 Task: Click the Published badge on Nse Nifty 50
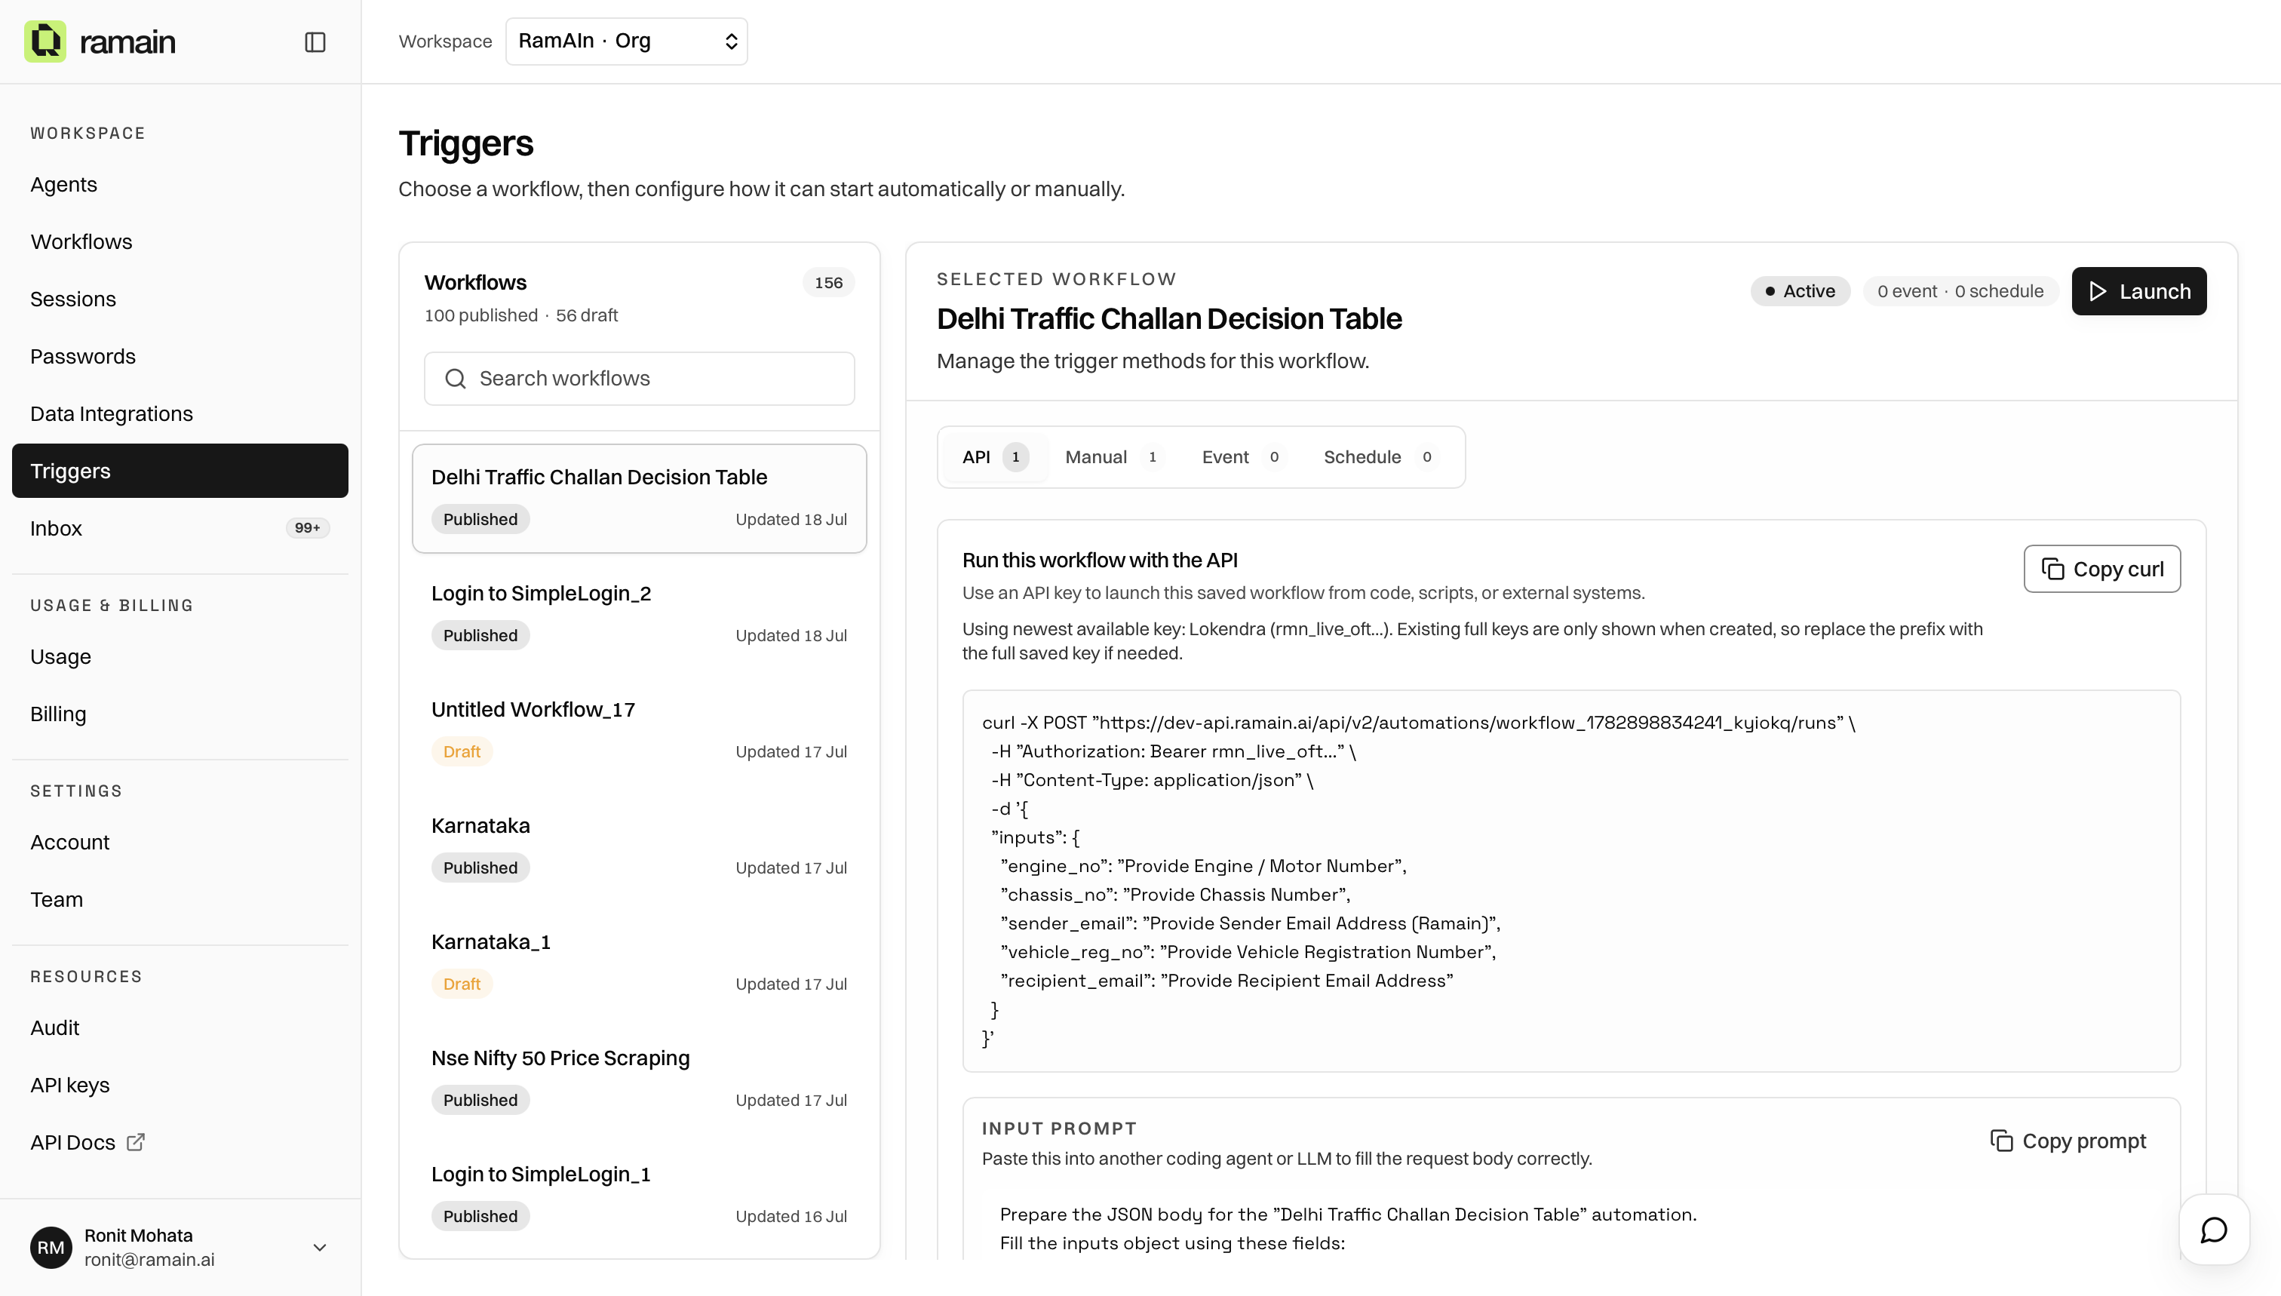pos(480,1100)
